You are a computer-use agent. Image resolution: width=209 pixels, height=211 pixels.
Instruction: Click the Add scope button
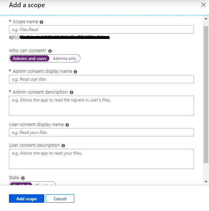tap(26, 199)
